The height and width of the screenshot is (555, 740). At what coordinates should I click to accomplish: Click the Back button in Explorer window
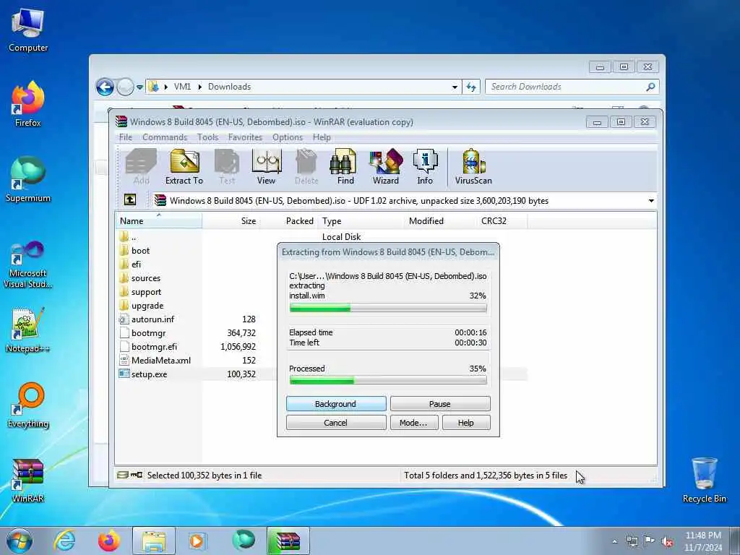(x=105, y=87)
